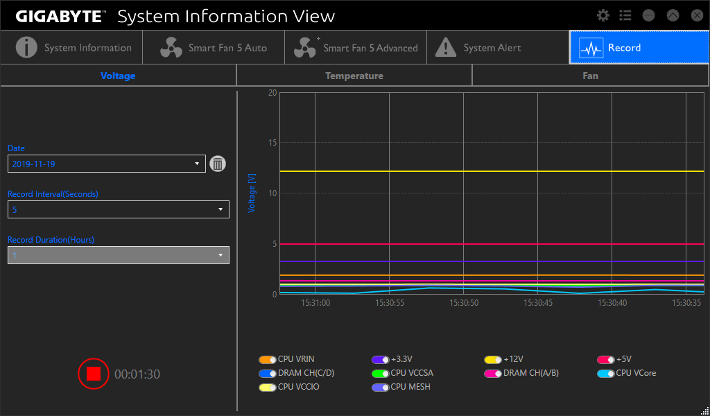Expand the Date dropdown 2019-11-19
710x416 pixels.
[x=107, y=164]
